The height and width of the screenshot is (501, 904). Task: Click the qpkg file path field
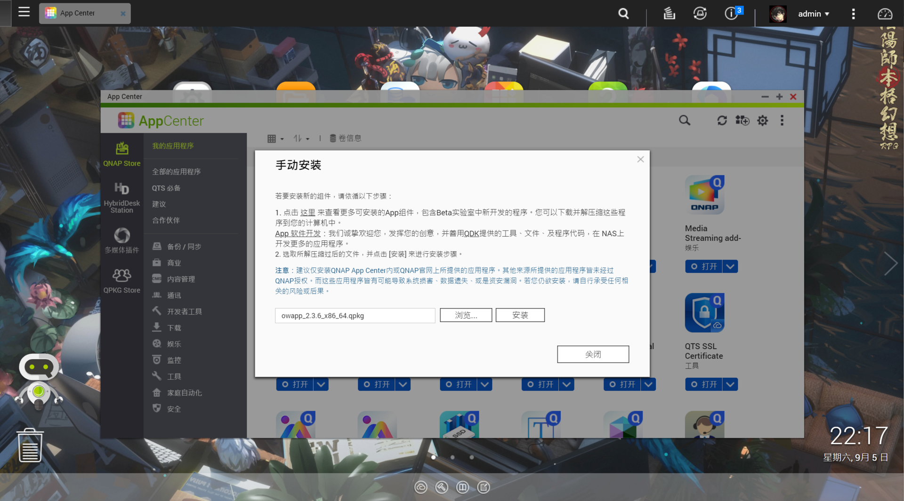(355, 316)
